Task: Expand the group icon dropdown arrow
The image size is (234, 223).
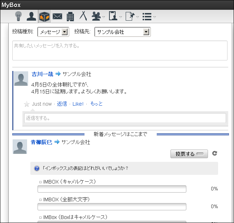Action: (x=104, y=17)
